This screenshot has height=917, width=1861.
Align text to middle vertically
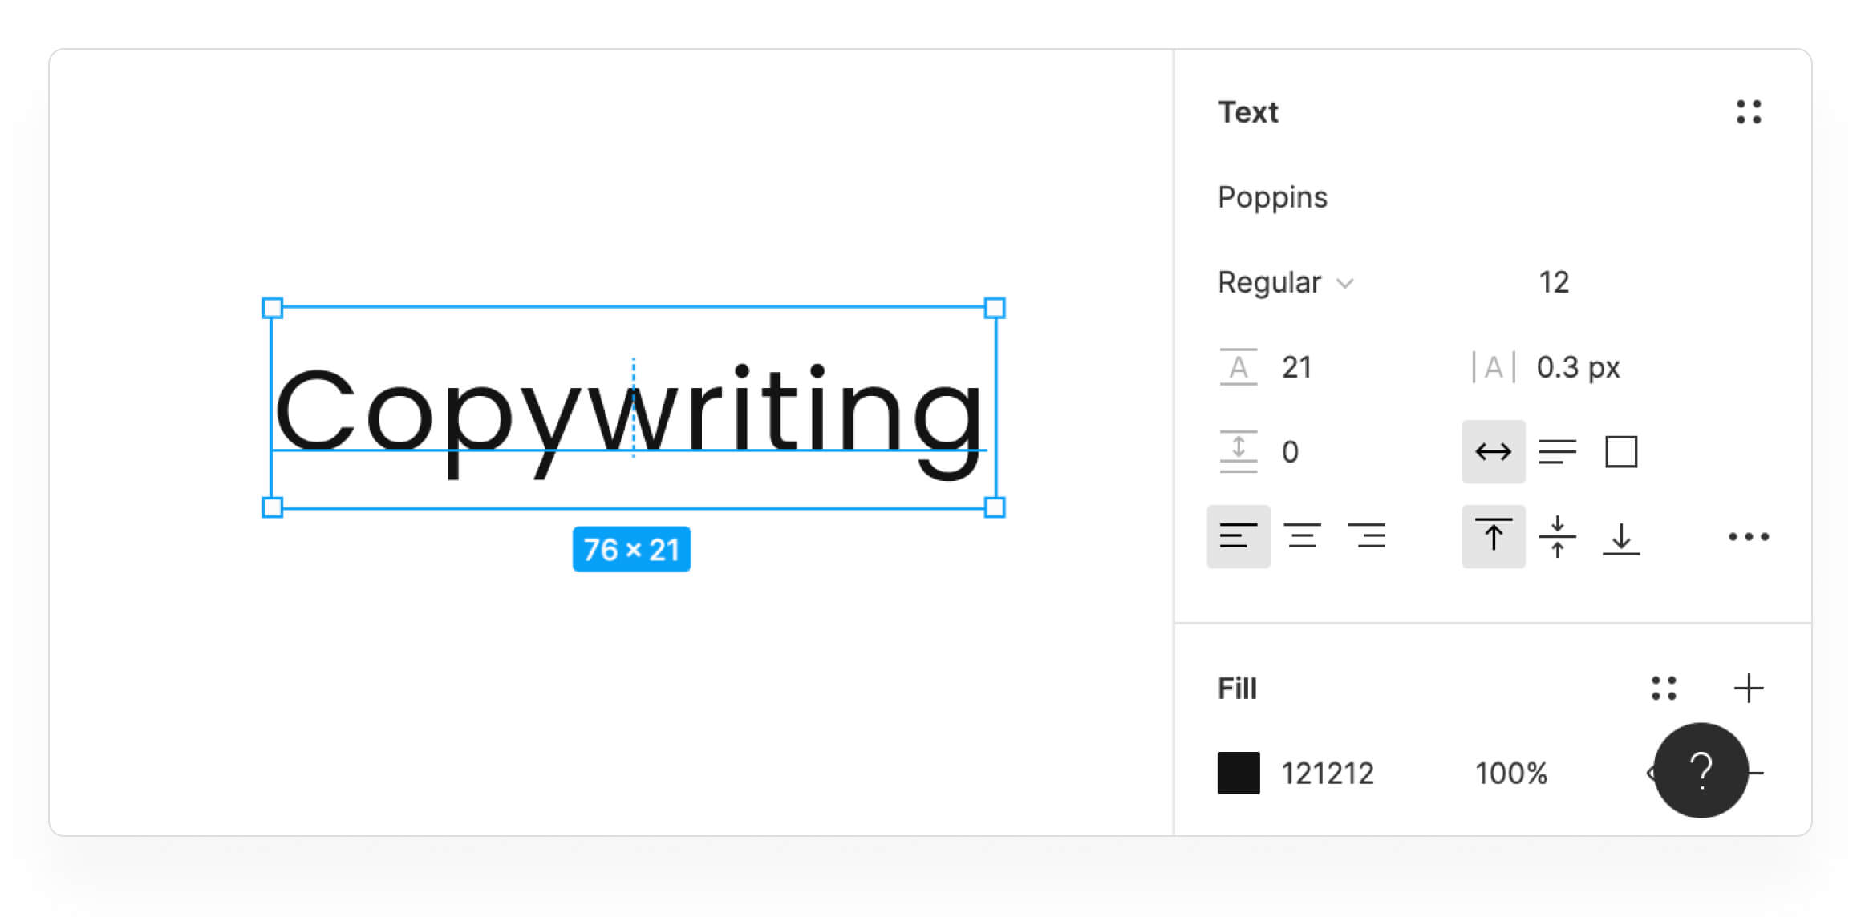click(1557, 536)
